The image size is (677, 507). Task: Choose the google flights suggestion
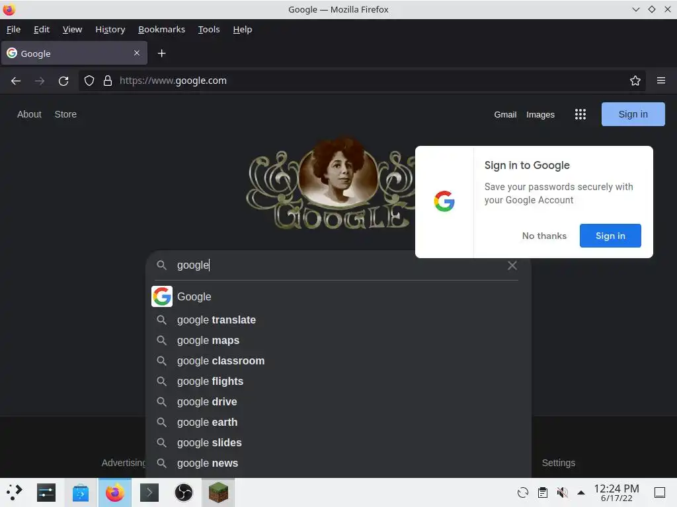tap(338, 381)
